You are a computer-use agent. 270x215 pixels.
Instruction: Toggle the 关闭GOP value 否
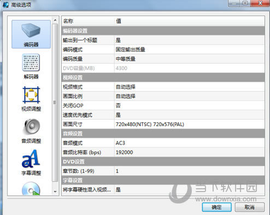tap(190, 105)
